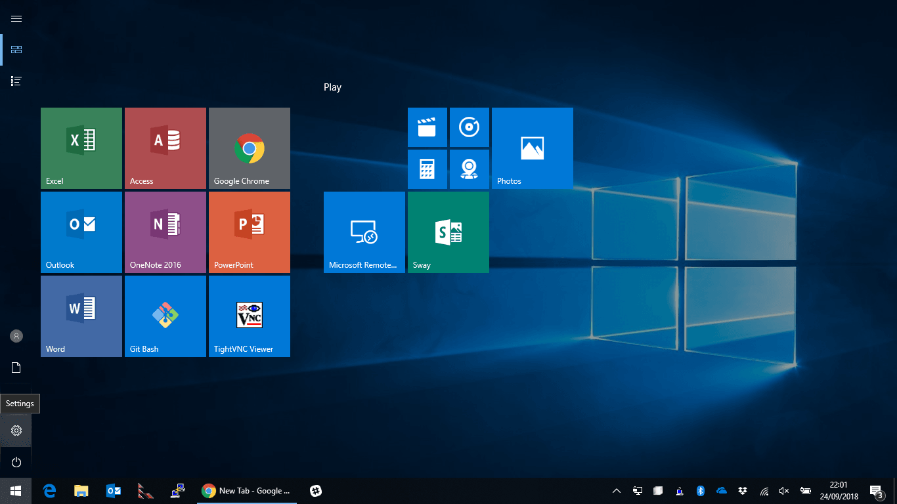Image resolution: width=897 pixels, height=504 pixels.
Task: Open Microsoft Edge from the taskbar
Action: click(x=49, y=491)
